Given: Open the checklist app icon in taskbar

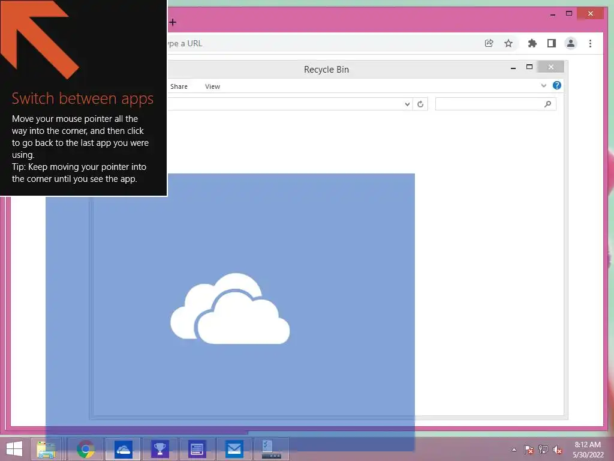Looking at the screenshot, I should click(x=272, y=449).
